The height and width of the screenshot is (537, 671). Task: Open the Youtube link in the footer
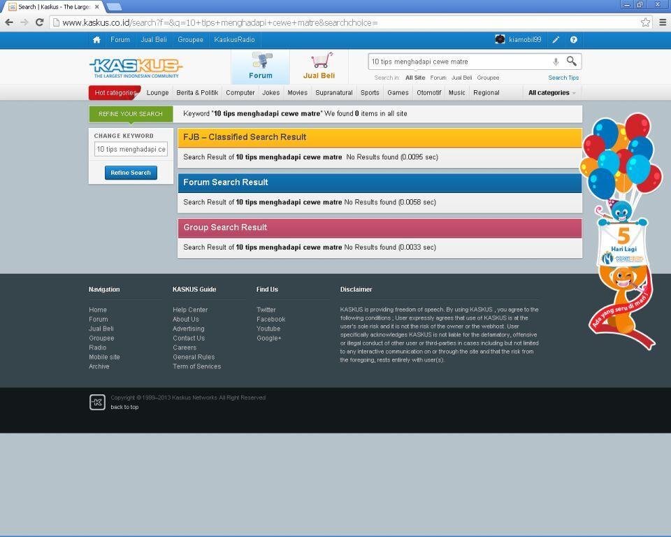pyautogui.click(x=268, y=329)
